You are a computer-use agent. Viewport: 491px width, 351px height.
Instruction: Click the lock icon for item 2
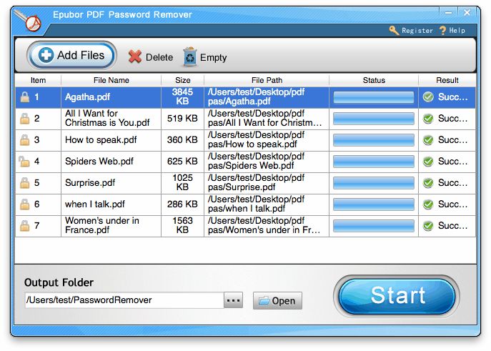tap(25, 119)
